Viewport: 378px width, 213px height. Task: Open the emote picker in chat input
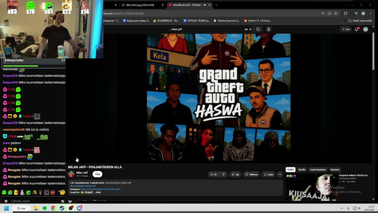pyautogui.click(x=70, y=201)
